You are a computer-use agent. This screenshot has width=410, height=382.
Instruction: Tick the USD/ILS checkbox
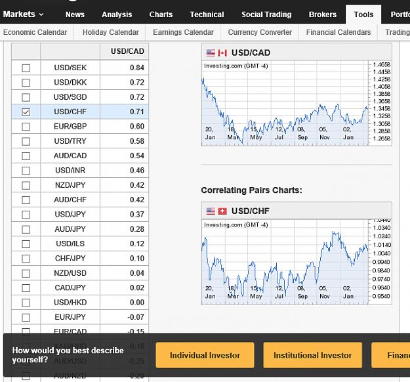click(x=26, y=244)
